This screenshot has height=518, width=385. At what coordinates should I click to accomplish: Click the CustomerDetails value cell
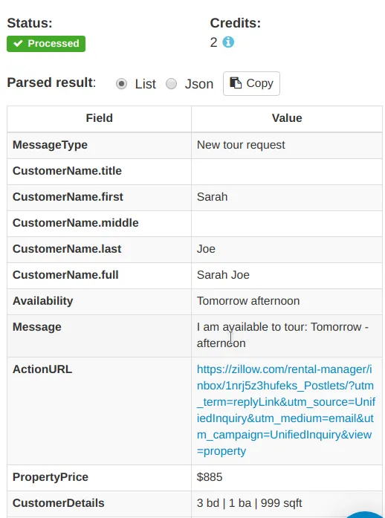pyautogui.click(x=287, y=503)
